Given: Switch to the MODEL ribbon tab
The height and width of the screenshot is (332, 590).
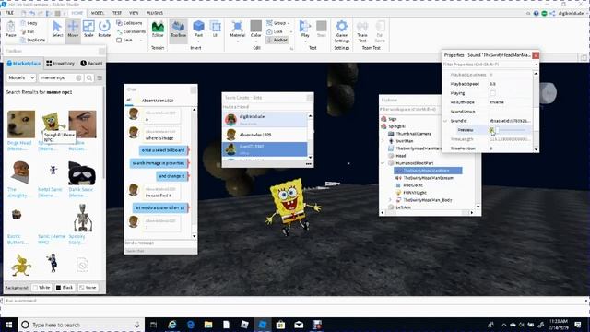Looking at the screenshot, I should (98, 13).
